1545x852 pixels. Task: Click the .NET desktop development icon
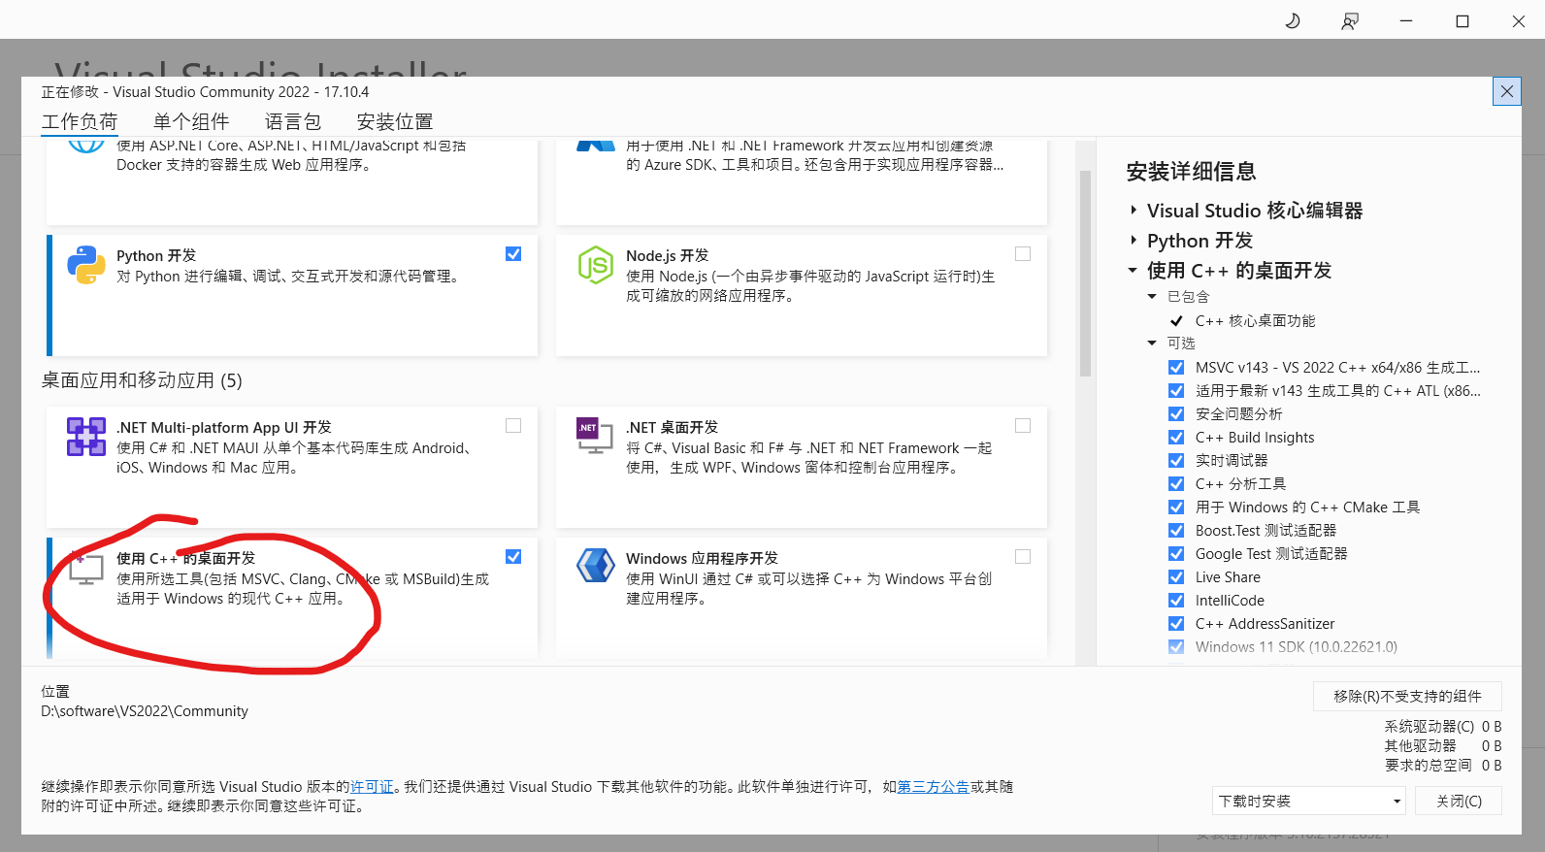point(595,437)
